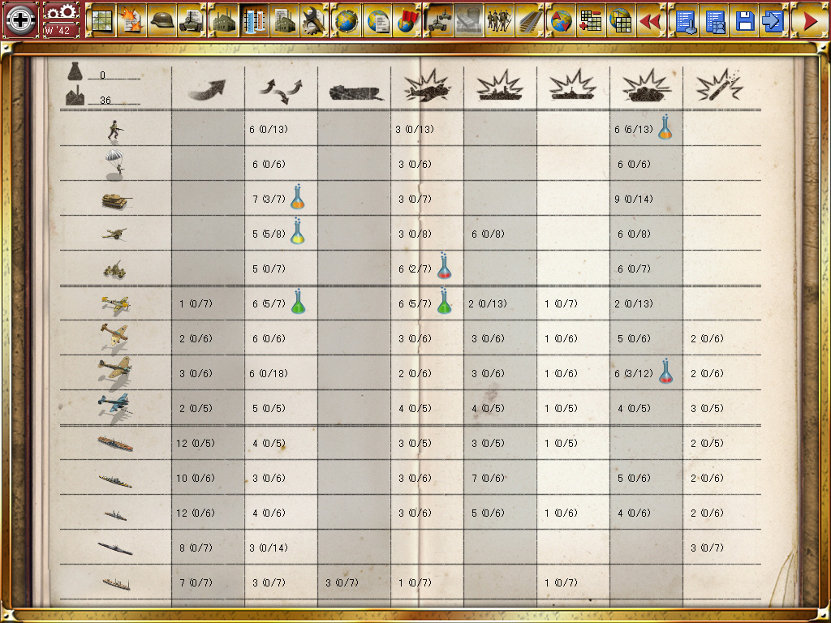Click the blue arrow exit icon

pos(774,20)
